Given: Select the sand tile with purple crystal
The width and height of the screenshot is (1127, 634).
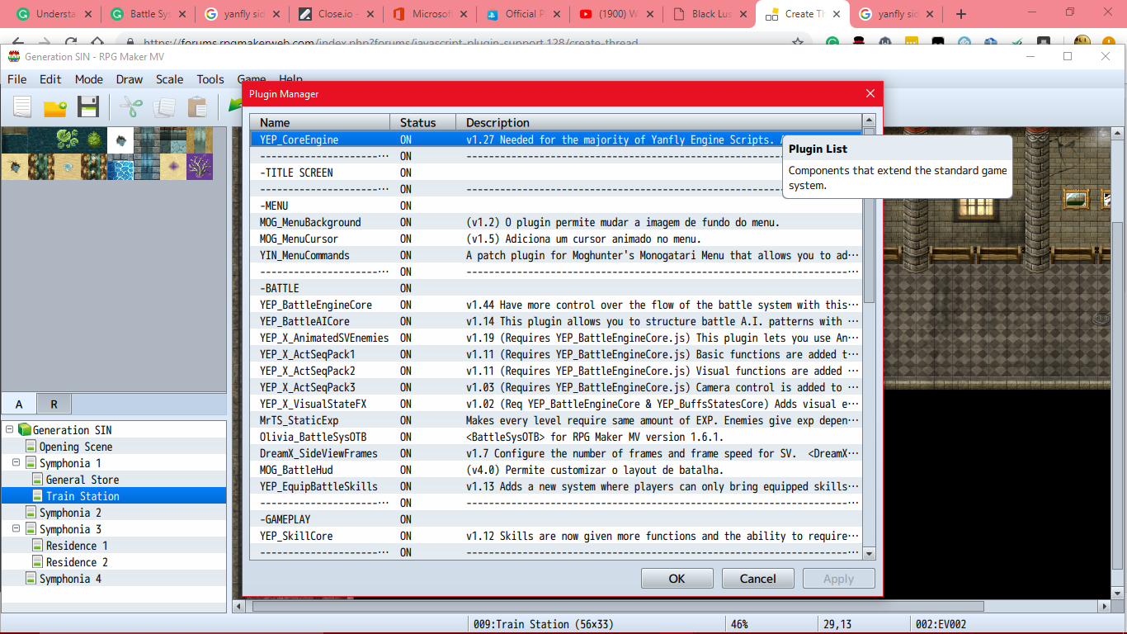Looking at the screenshot, I should tap(173, 167).
